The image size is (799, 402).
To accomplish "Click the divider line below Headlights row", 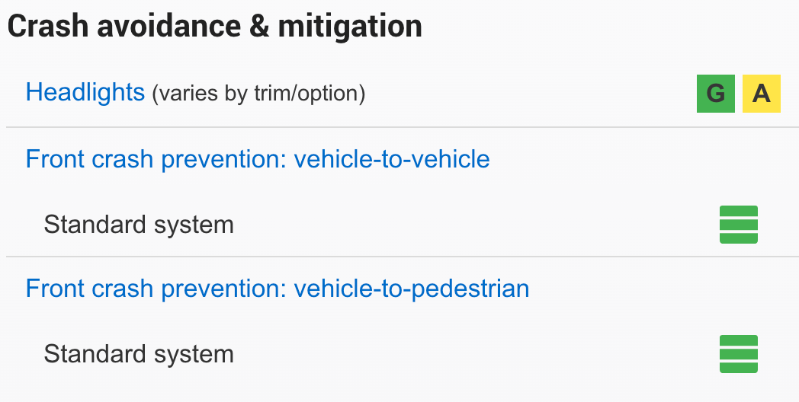I will click(x=403, y=127).
